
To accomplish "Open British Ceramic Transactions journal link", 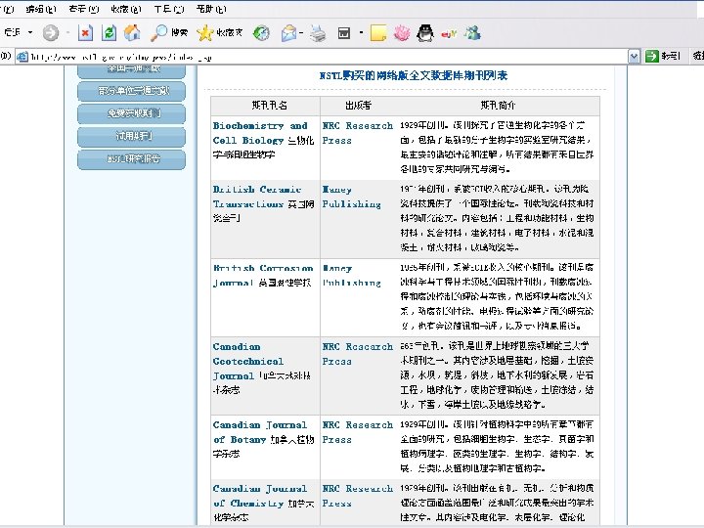I will click(257, 197).
